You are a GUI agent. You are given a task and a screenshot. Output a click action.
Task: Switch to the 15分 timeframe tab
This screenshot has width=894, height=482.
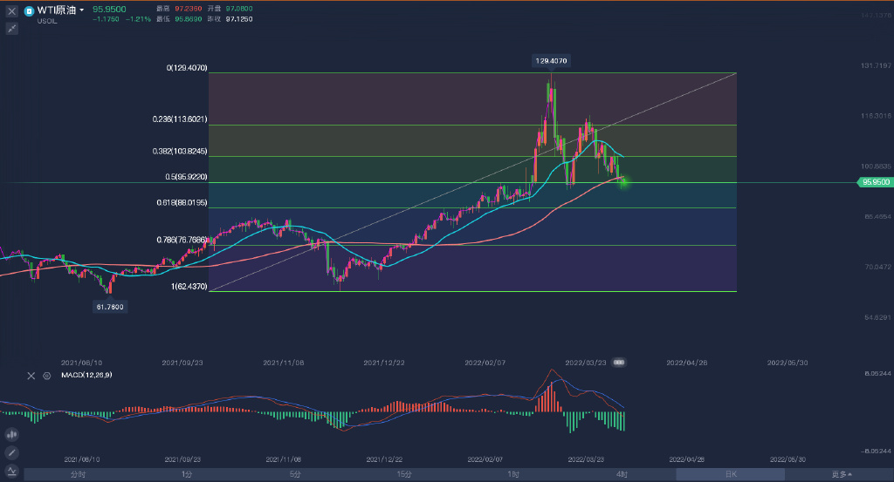tap(404, 474)
